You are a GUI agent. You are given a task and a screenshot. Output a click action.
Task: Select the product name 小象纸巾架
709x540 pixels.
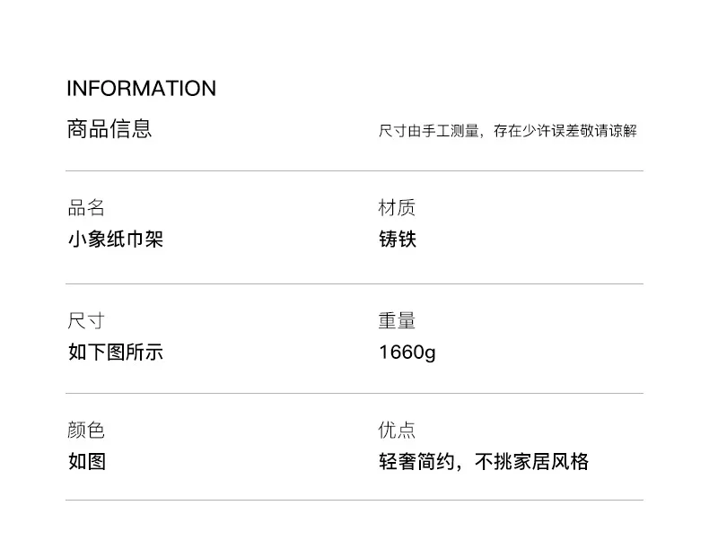tap(115, 239)
